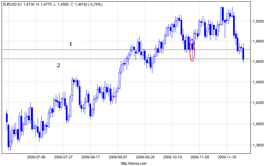Click the level label 1 above upper line

coord(71,44)
